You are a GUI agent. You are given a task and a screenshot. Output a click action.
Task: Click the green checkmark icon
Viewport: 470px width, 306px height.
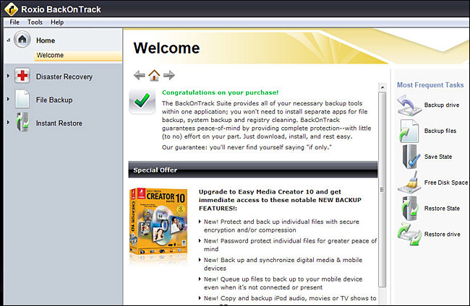(142, 102)
